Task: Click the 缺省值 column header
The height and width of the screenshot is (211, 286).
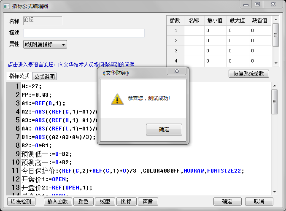Action: pos(260,20)
